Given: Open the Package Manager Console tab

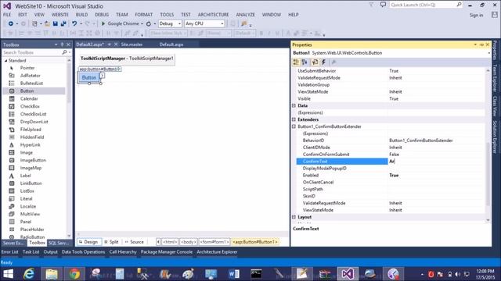Looking at the screenshot, I should (167, 252).
